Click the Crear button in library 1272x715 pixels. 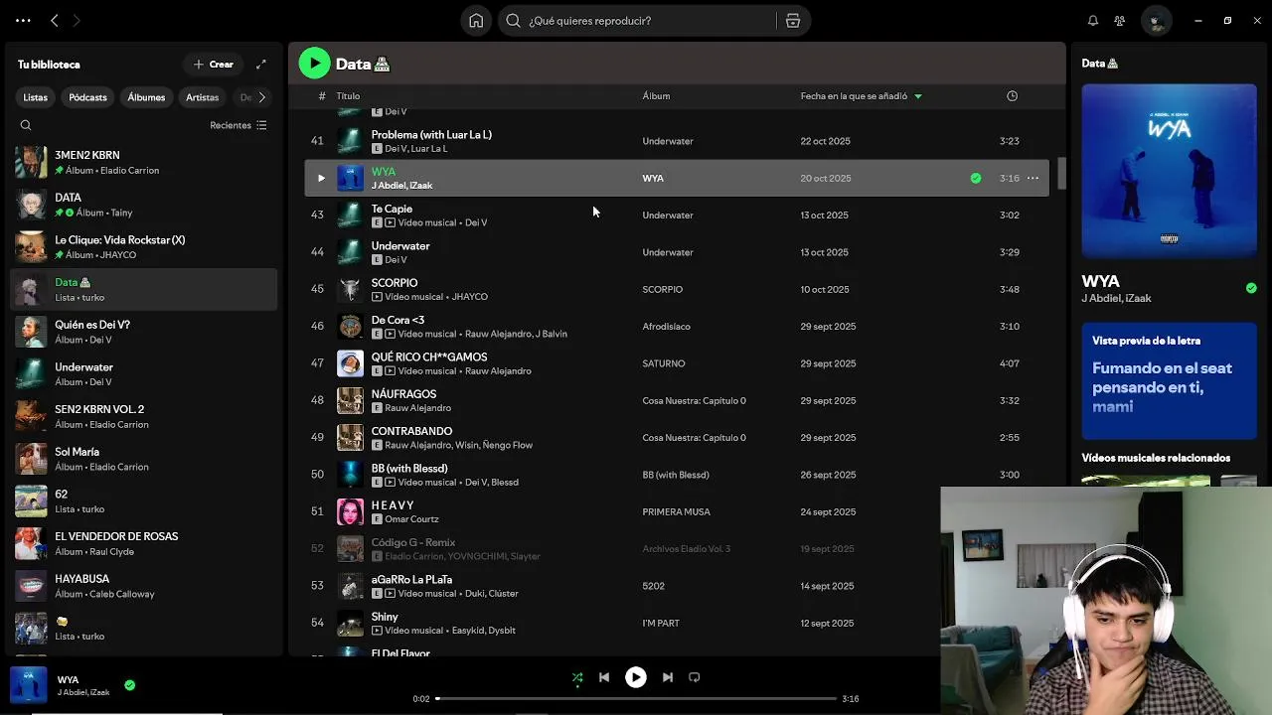[214, 65]
